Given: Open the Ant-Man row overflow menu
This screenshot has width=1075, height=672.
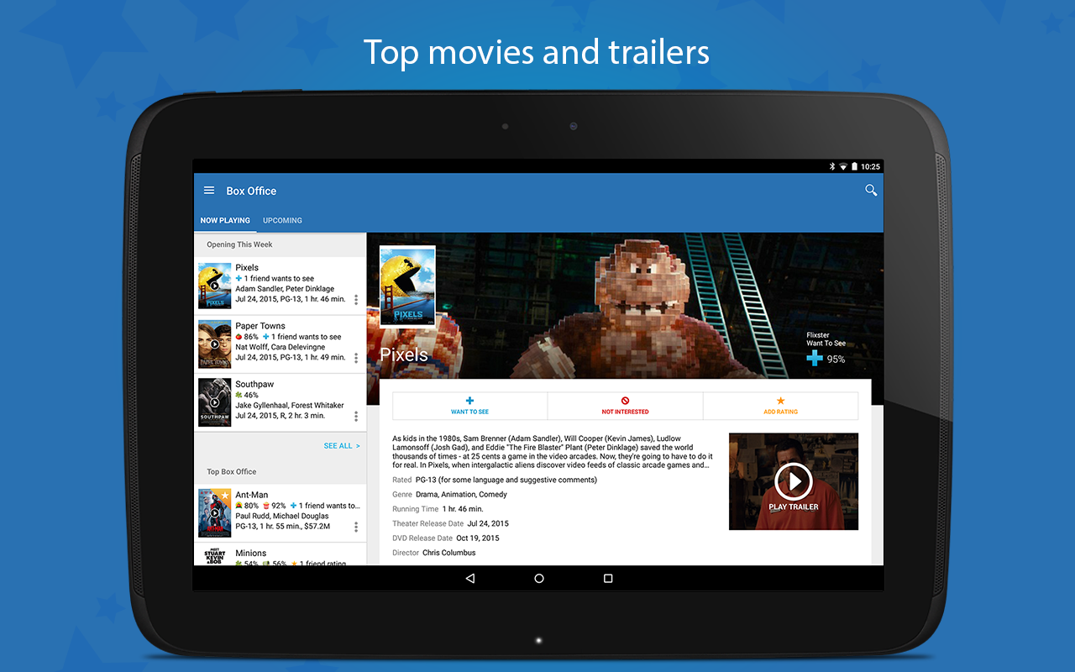Looking at the screenshot, I should click(x=356, y=527).
